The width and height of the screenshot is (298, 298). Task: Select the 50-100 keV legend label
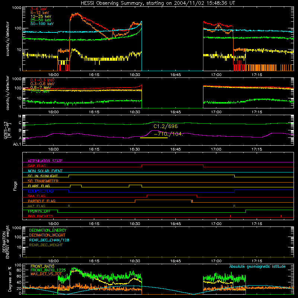point(42,24)
